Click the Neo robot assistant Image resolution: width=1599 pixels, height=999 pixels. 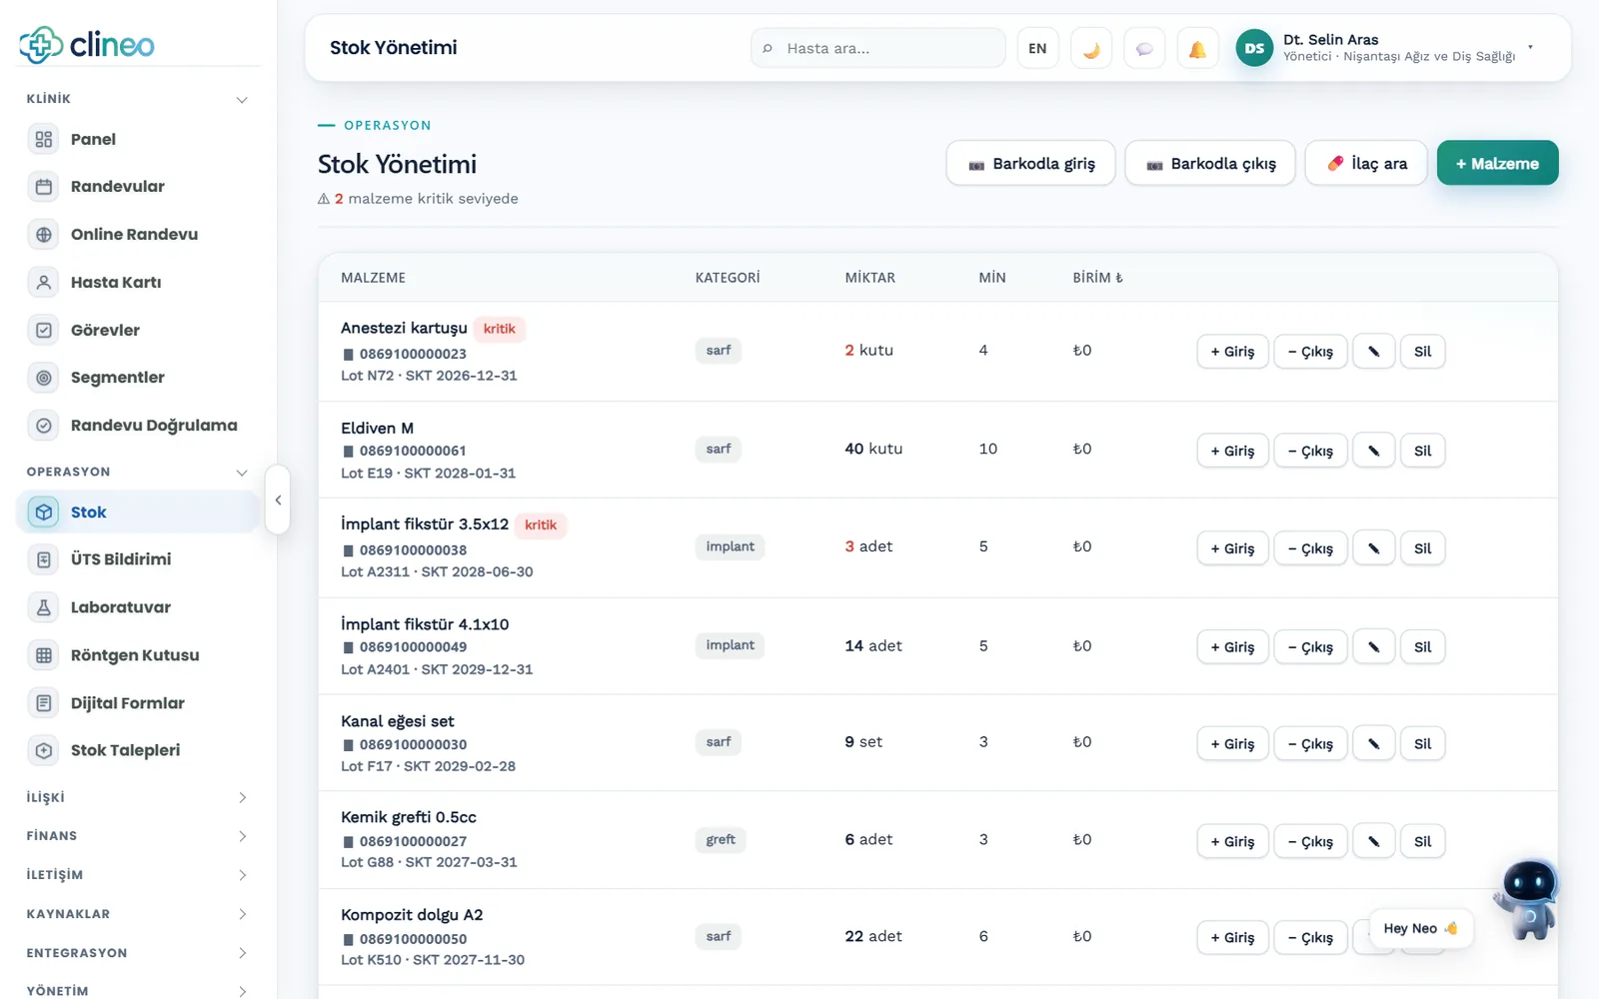tap(1527, 898)
